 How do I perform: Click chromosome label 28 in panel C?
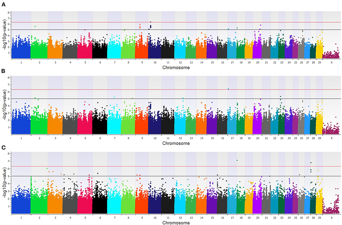313,217
